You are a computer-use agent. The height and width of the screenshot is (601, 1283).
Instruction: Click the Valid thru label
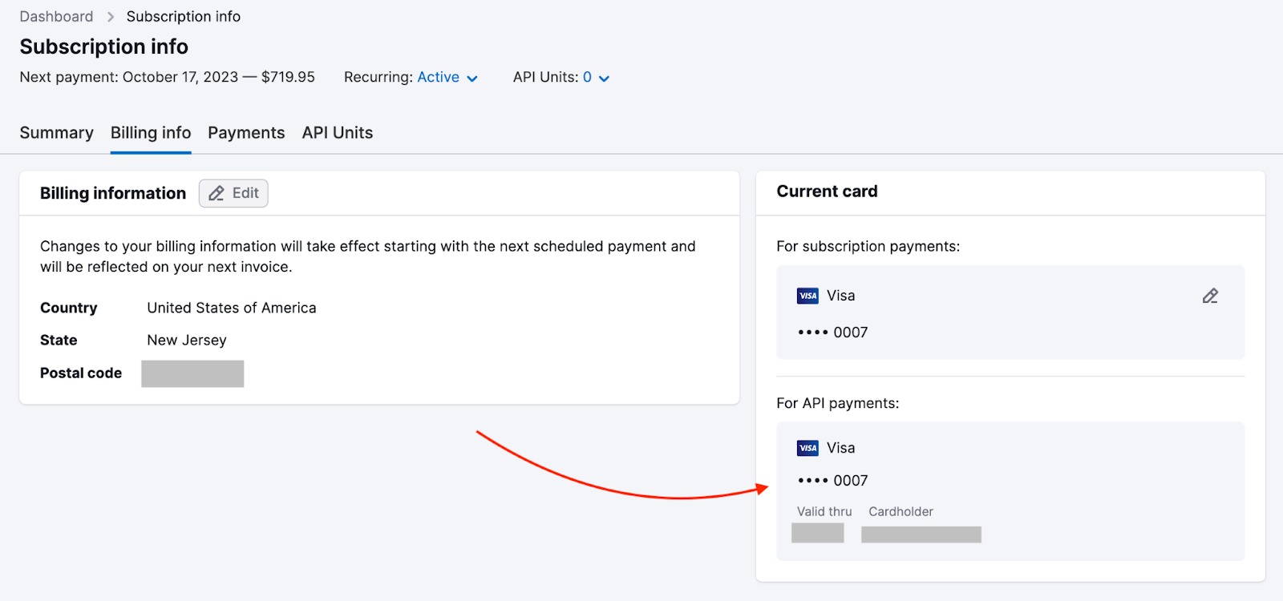tap(824, 511)
